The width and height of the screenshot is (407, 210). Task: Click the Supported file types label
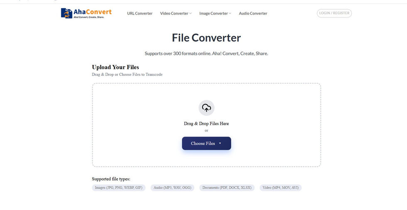111,179
